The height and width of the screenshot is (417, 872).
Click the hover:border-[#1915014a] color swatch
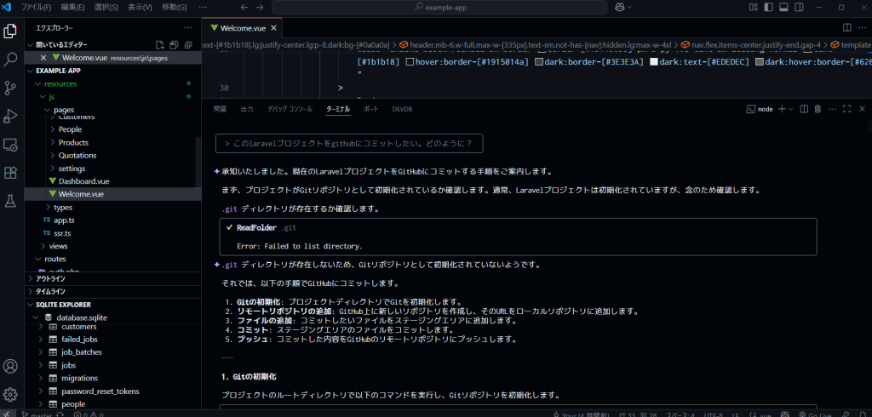click(x=410, y=62)
